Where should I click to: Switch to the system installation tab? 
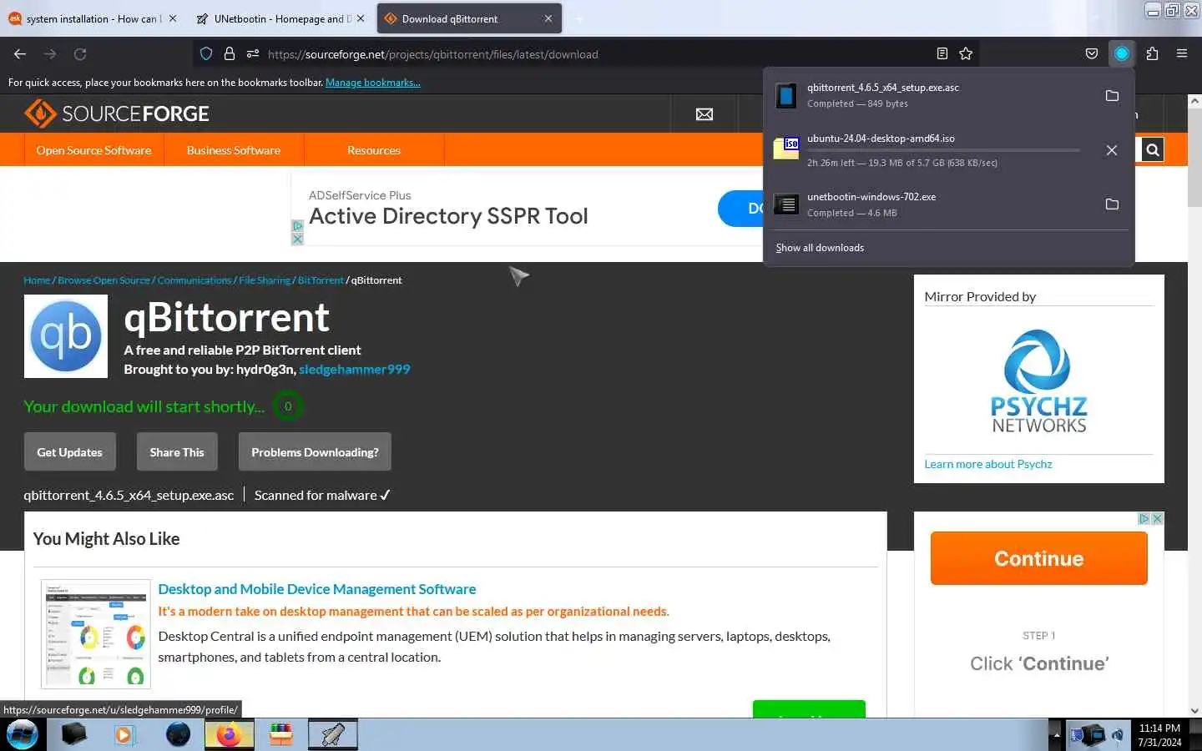pyautogui.click(x=92, y=18)
